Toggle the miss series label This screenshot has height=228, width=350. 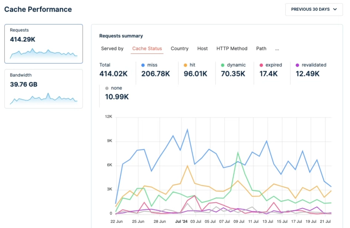pos(152,65)
